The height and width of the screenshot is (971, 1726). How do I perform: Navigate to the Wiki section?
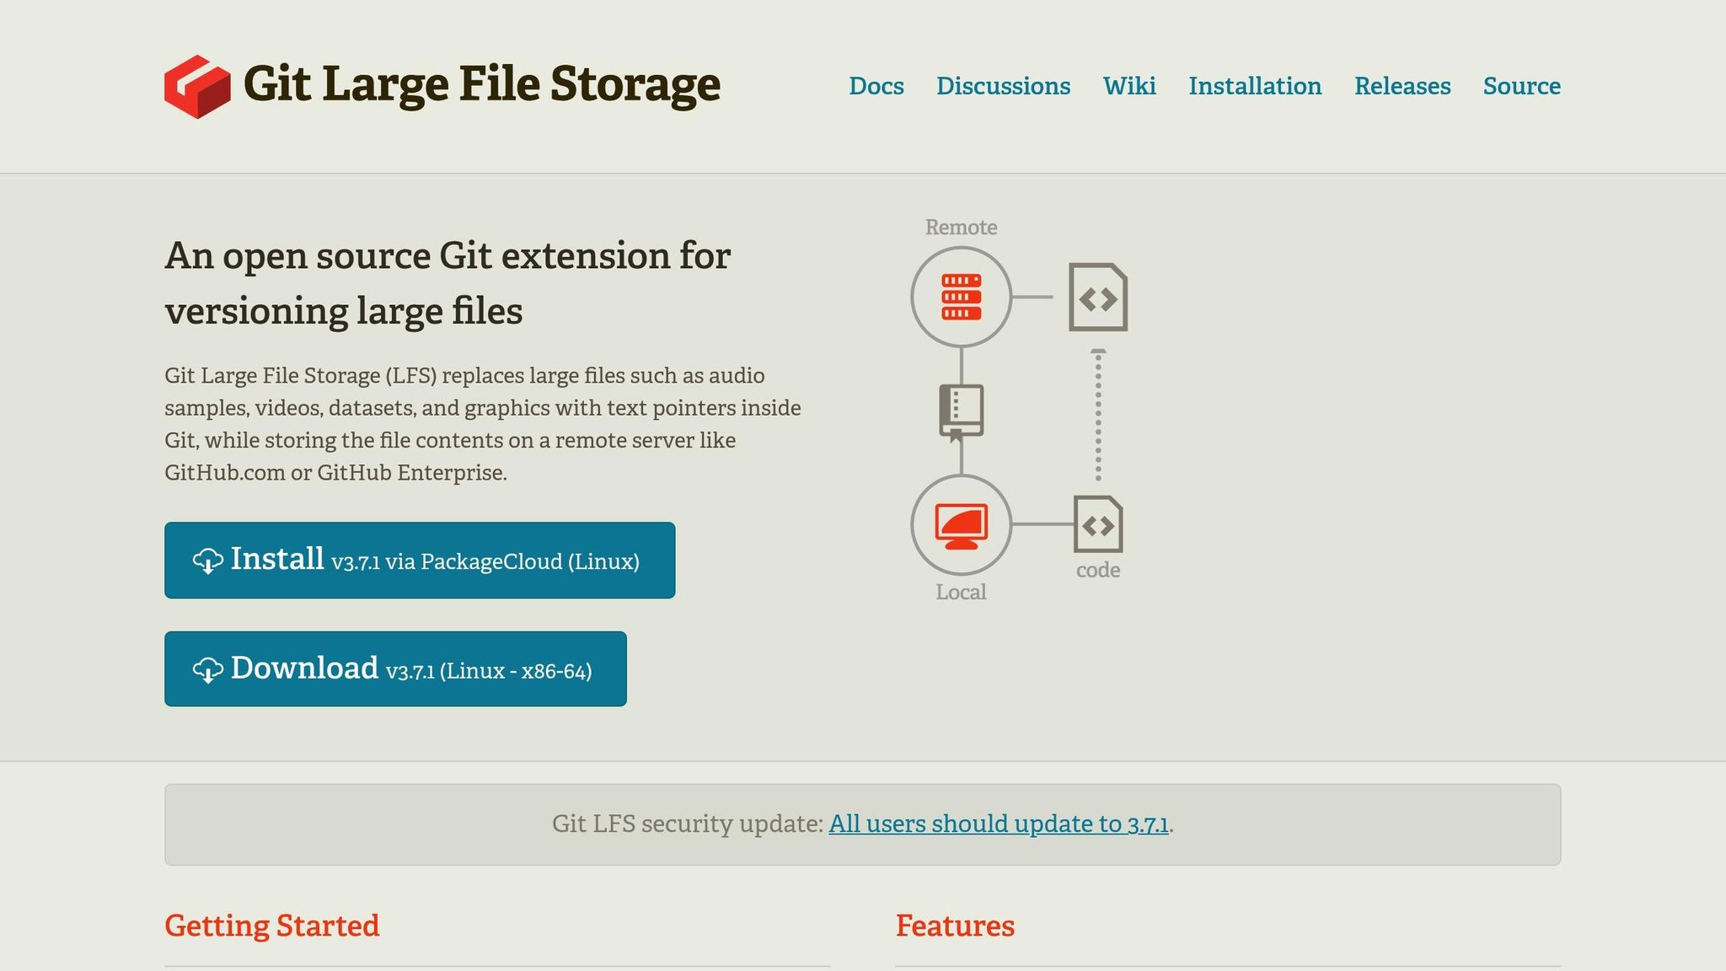pyautogui.click(x=1128, y=86)
